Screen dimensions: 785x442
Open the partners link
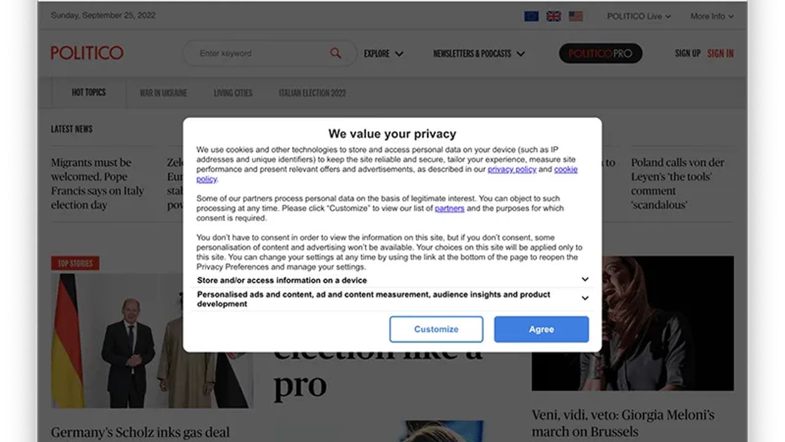tap(450, 209)
